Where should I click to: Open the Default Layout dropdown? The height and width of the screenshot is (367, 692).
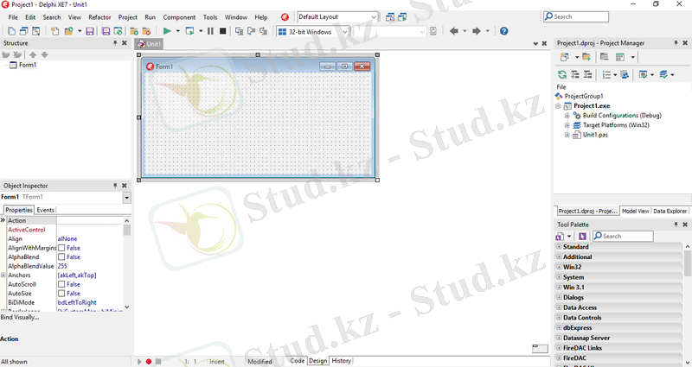click(374, 17)
